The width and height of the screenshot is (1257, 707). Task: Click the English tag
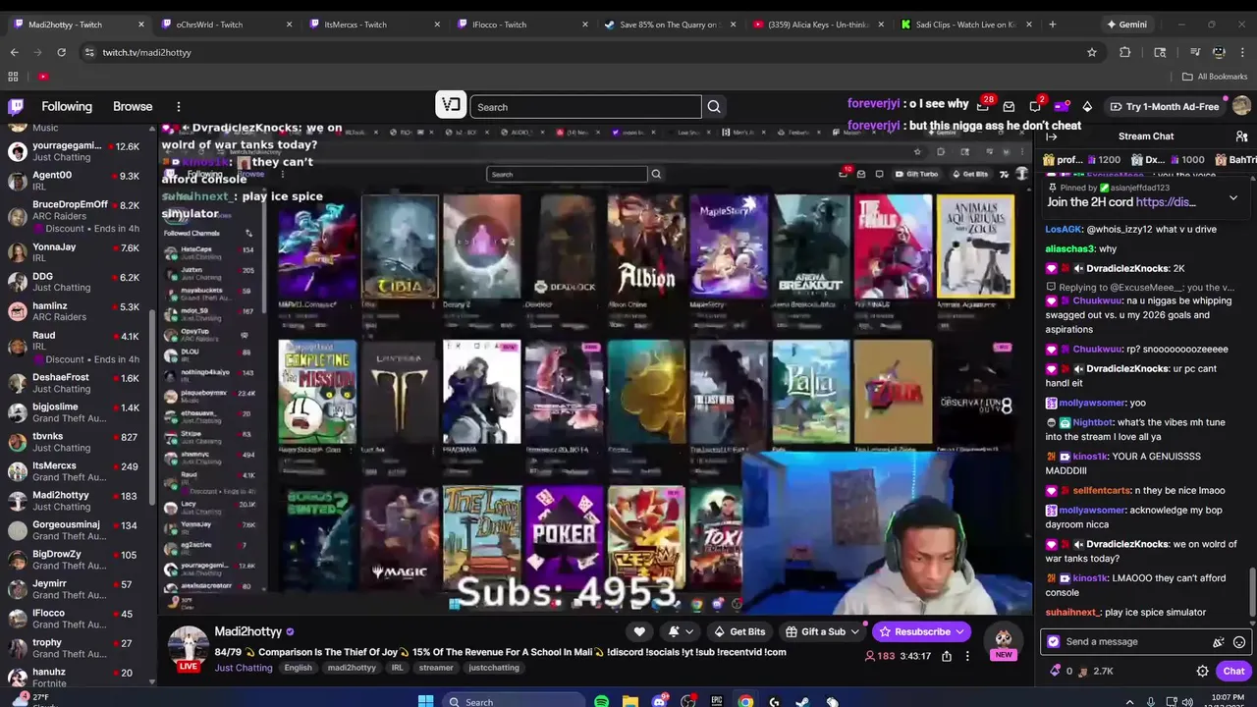pyautogui.click(x=298, y=668)
